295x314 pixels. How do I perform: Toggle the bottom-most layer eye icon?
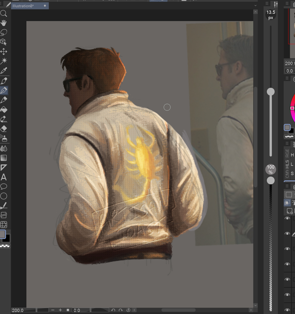287,310
